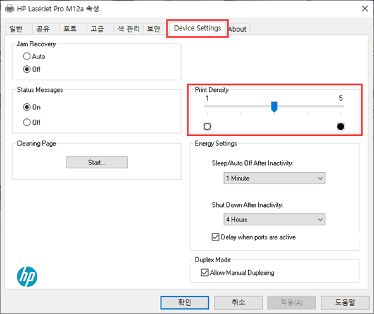Open the 일반 tab

tap(16, 29)
